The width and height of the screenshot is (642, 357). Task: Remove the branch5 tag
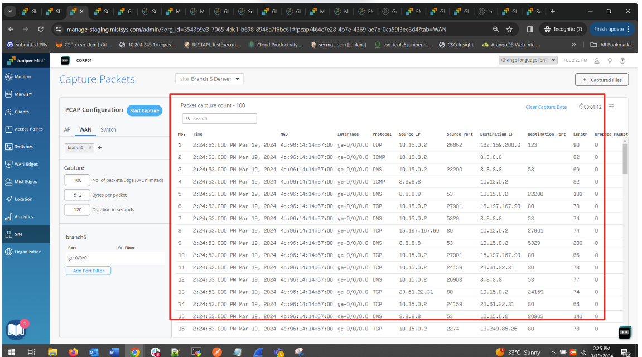coord(90,147)
